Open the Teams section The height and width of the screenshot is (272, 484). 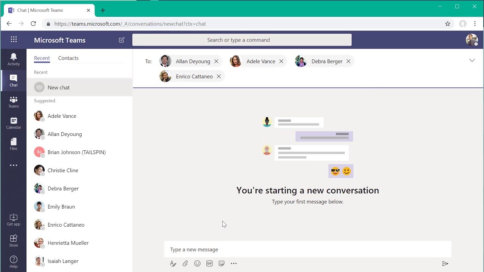coord(14,102)
